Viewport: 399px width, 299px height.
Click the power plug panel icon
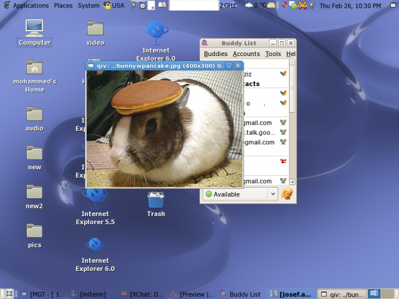pyautogui.click(x=133, y=5)
